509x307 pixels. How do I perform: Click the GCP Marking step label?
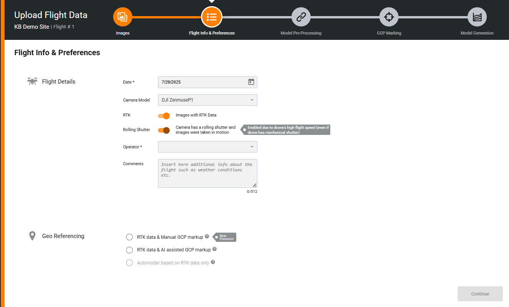point(389,33)
